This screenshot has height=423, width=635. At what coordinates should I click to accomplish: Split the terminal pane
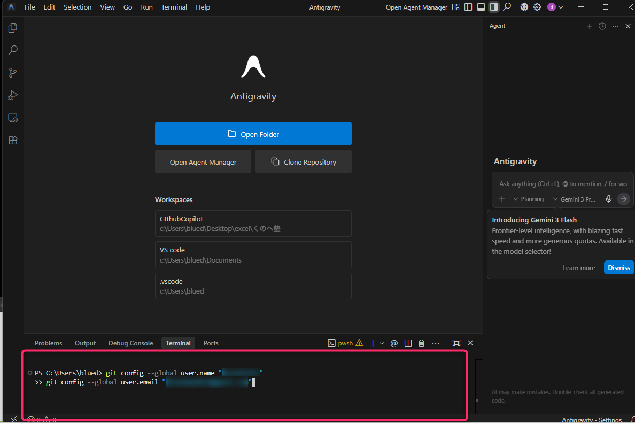(x=408, y=343)
